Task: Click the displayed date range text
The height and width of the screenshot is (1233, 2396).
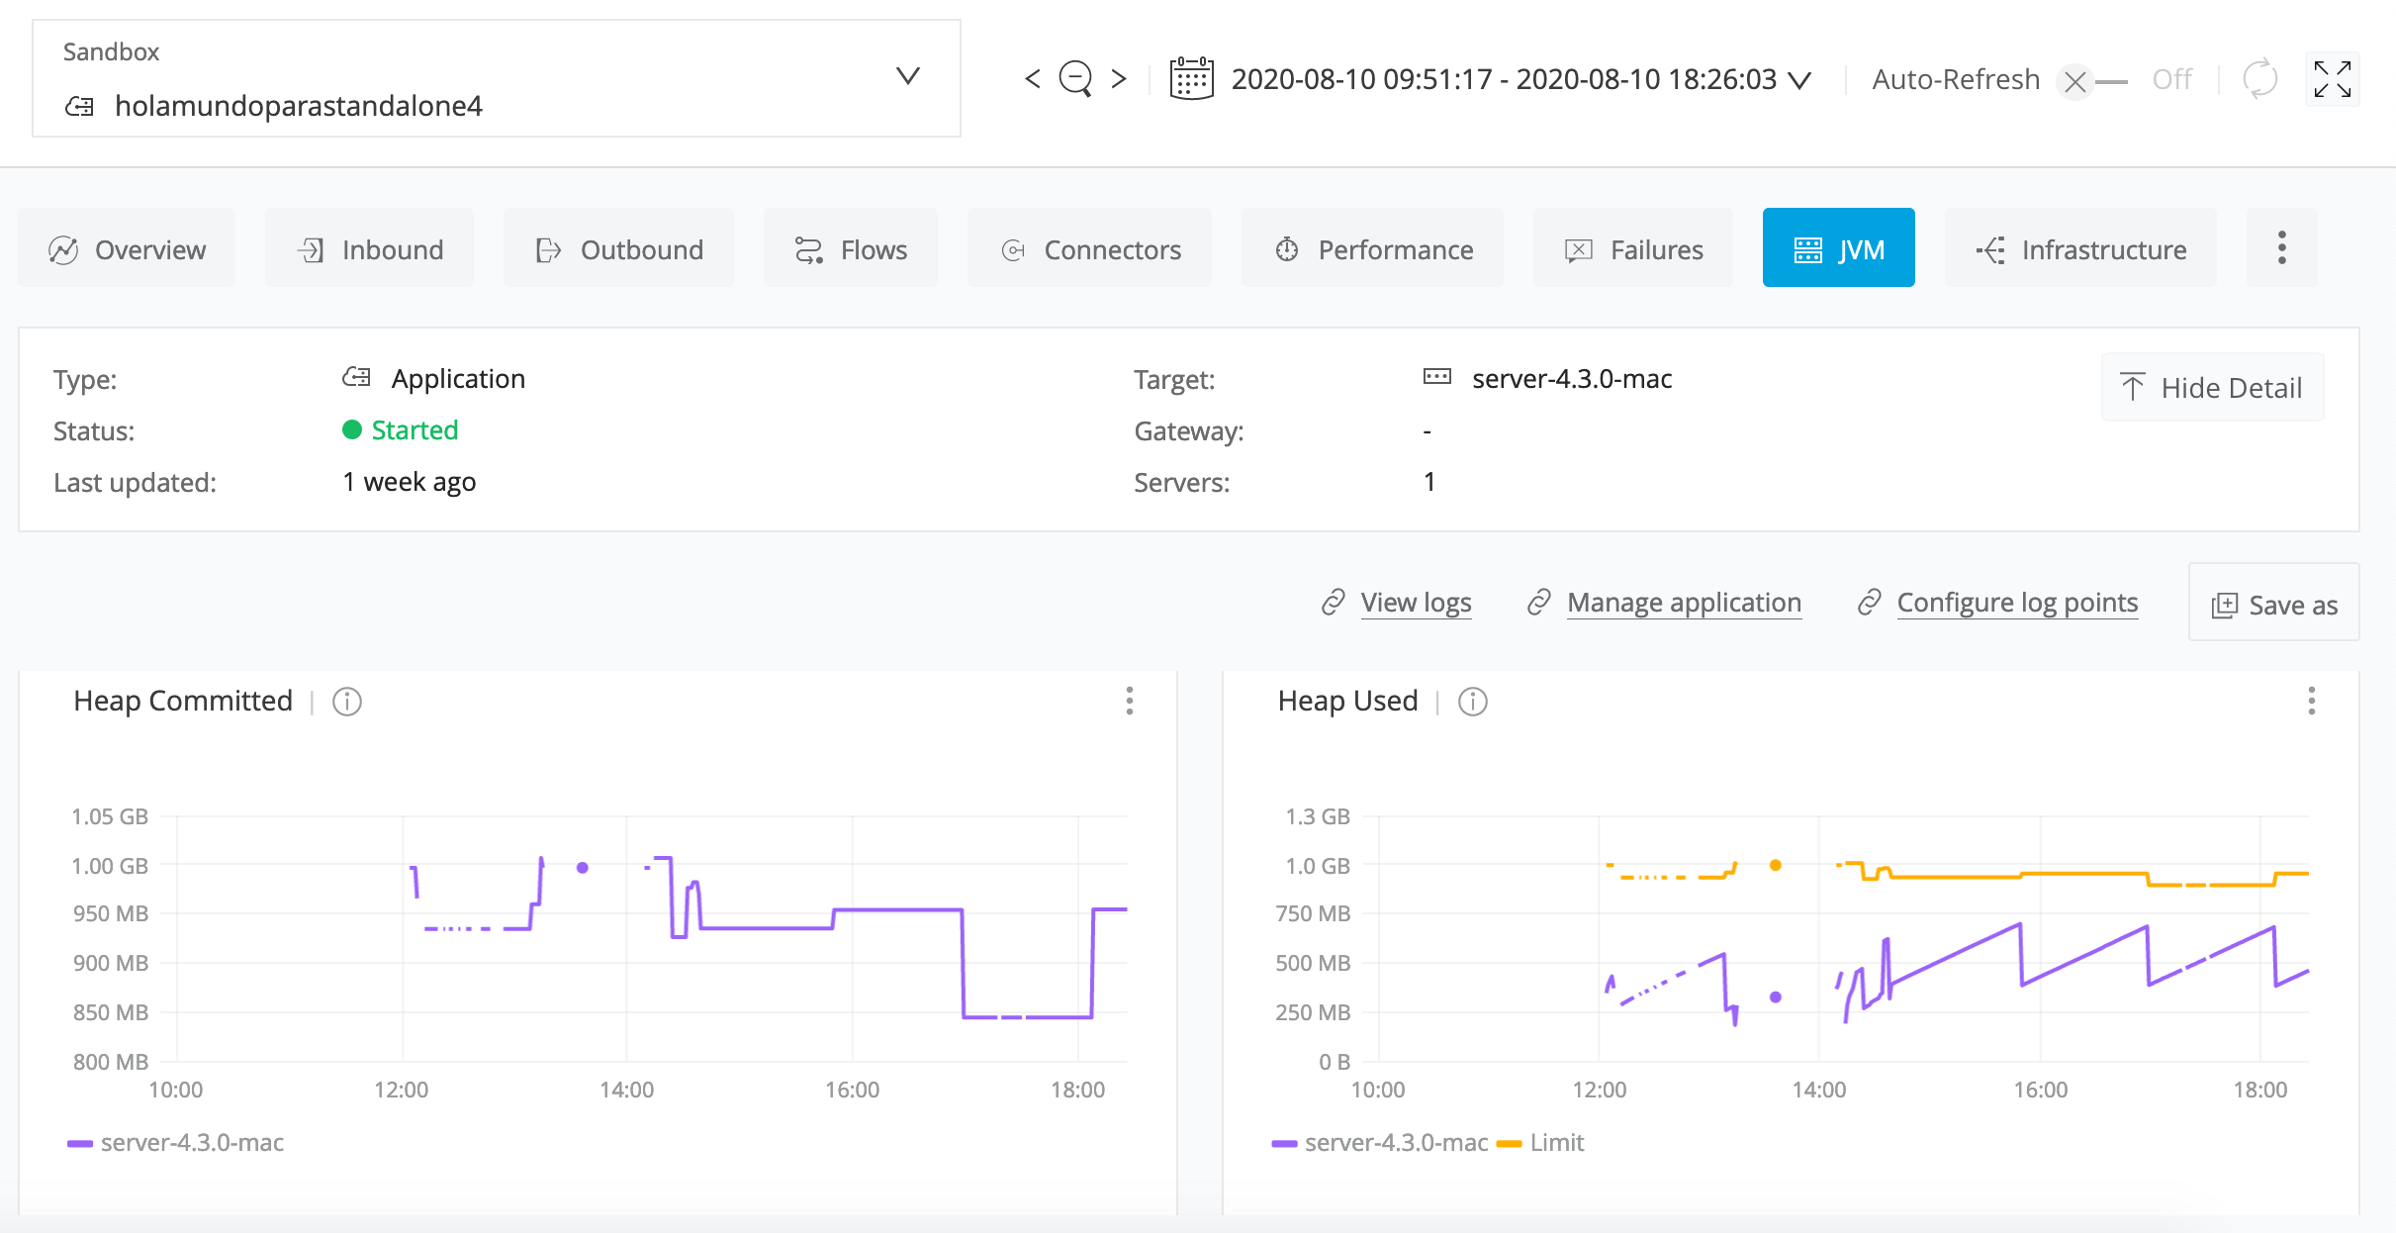Action: (1504, 78)
